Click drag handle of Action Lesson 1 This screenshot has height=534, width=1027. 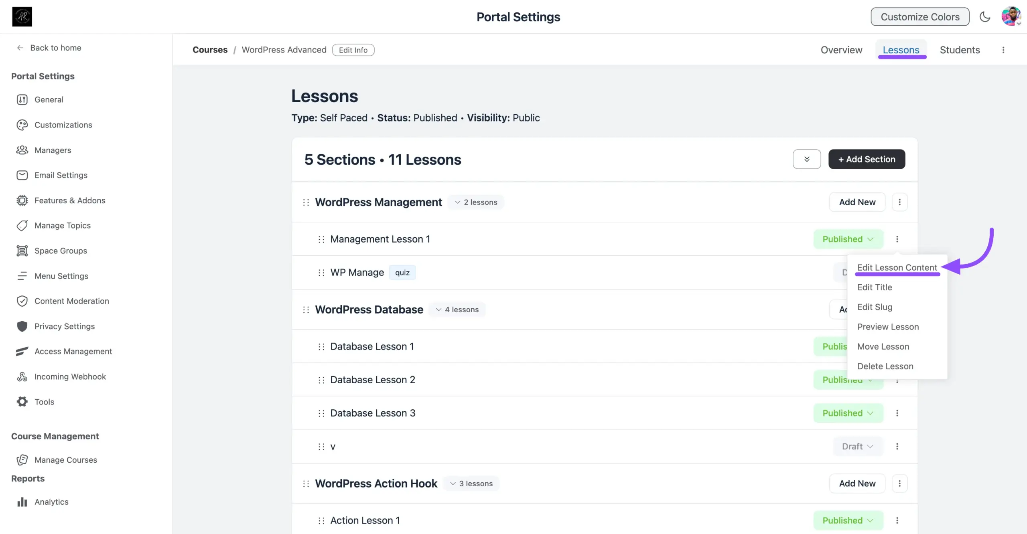321,521
